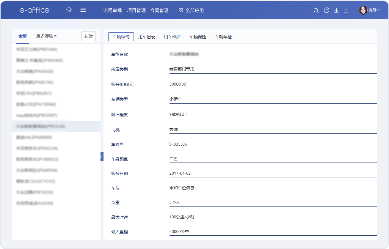Switch to the 用车记录 tab

[x=147, y=37]
